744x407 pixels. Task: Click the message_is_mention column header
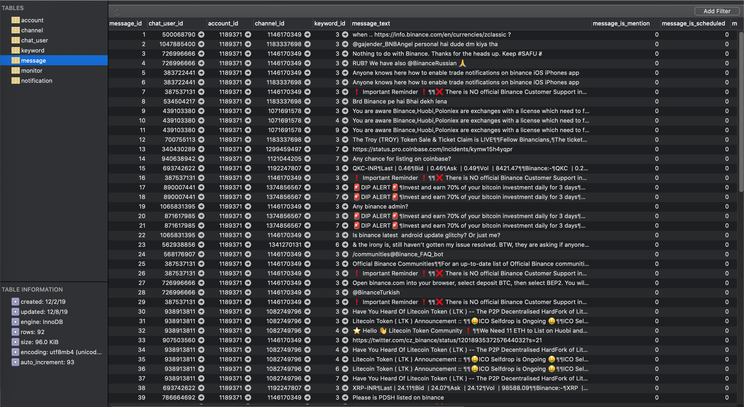pos(621,23)
